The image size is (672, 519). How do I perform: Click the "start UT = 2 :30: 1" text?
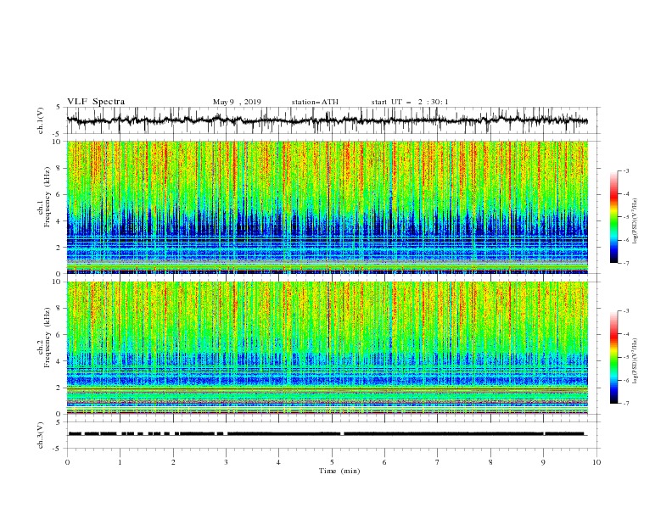click(x=409, y=102)
